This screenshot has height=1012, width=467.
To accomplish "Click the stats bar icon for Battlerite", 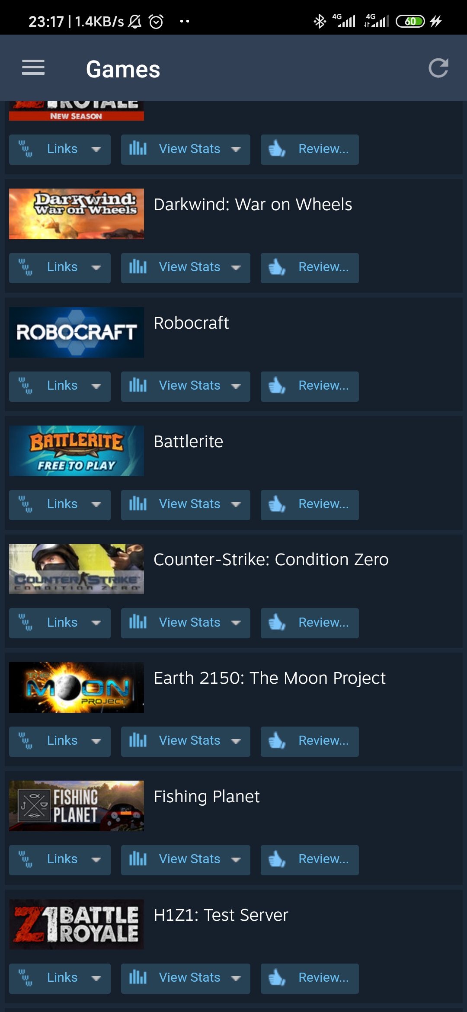I will click(x=138, y=504).
